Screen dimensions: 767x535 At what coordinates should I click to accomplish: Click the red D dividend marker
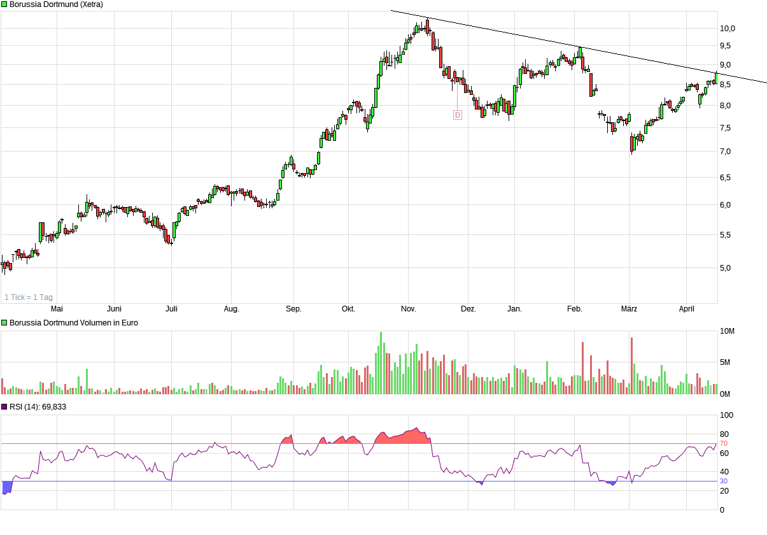[x=457, y=115]
